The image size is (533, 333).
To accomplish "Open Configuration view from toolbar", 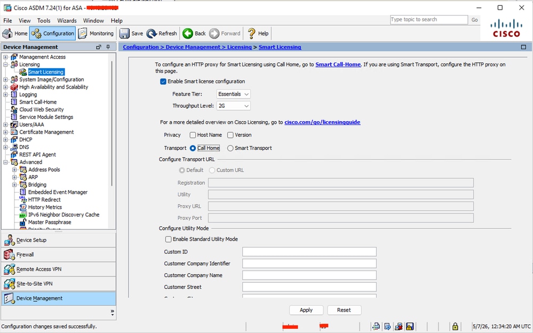I will click(53, 33).
